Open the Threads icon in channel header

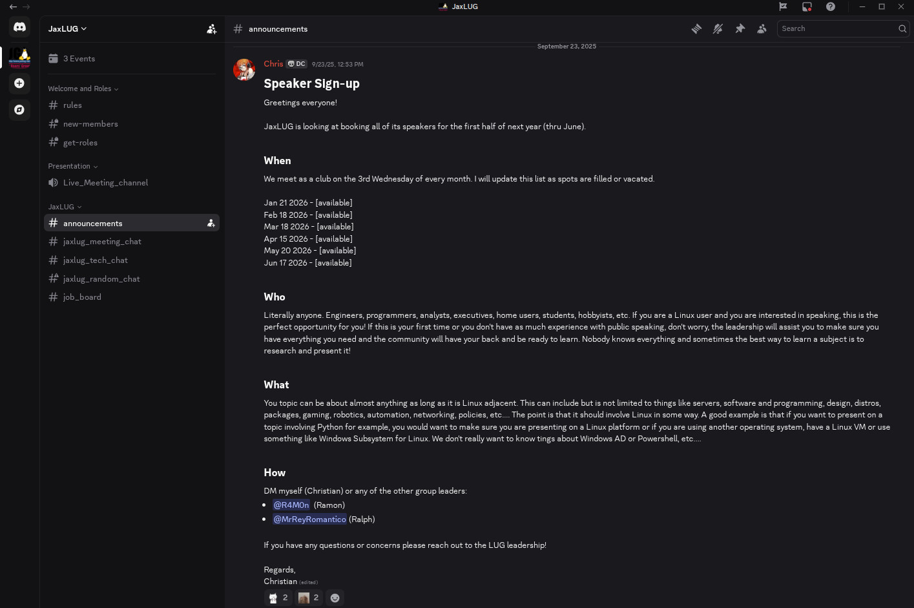pos(696,29)
